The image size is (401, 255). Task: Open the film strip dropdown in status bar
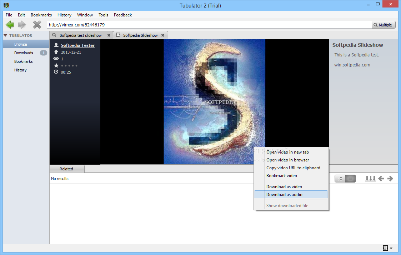click(387, 248)
